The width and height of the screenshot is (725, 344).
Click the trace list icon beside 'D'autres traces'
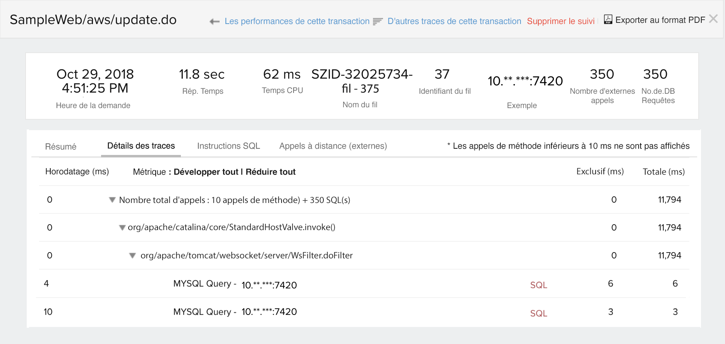pos(378,22)
